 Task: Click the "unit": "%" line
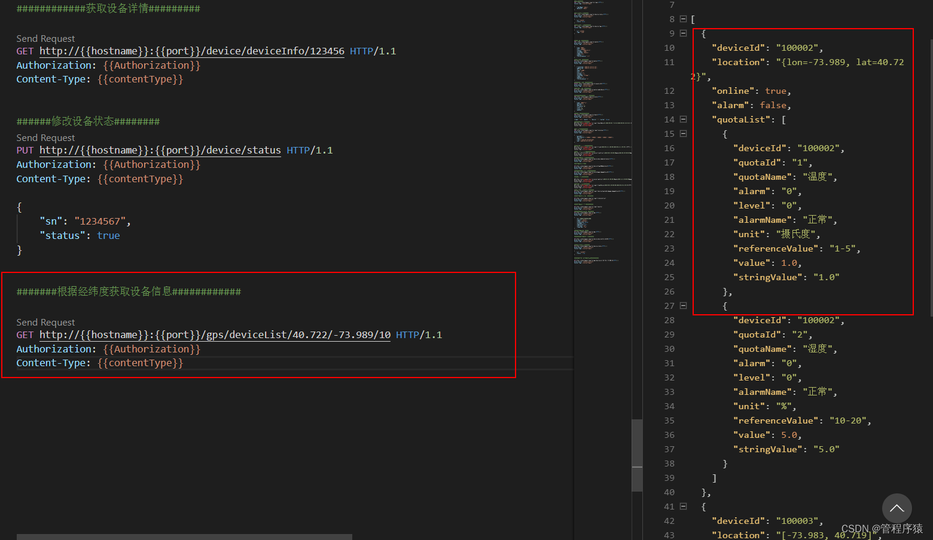click(x=765, y=406)
